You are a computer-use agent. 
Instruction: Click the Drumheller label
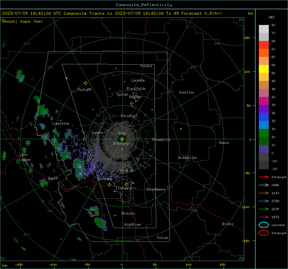pos(188,158)
